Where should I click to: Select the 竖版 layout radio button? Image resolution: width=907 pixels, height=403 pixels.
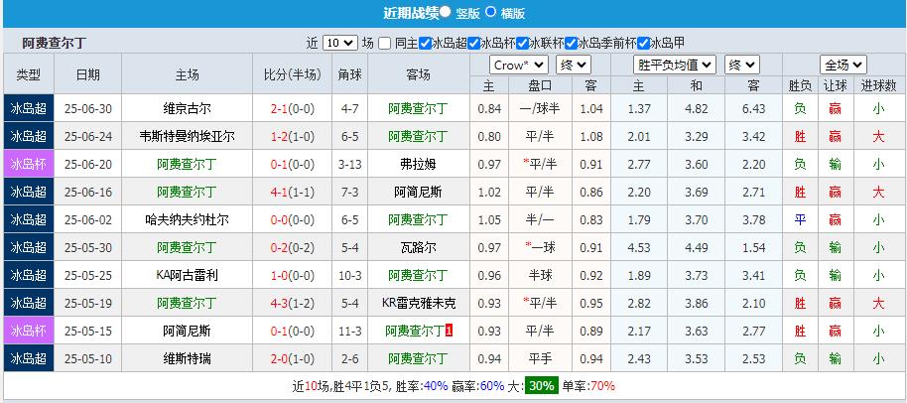446,13
